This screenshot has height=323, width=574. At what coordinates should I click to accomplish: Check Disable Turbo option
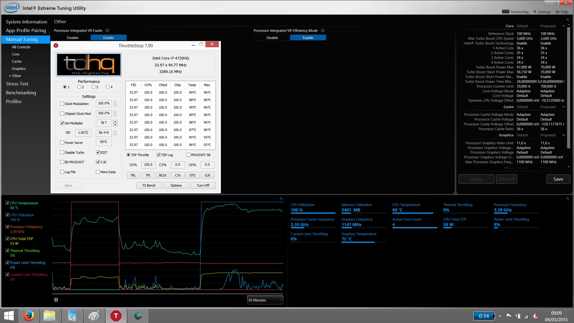62,153
